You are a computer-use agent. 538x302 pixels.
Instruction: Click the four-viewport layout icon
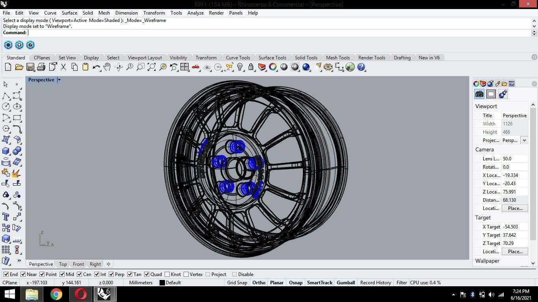click(184, 67)
